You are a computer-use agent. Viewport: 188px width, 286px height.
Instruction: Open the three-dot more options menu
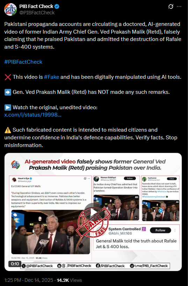(179, 7)
